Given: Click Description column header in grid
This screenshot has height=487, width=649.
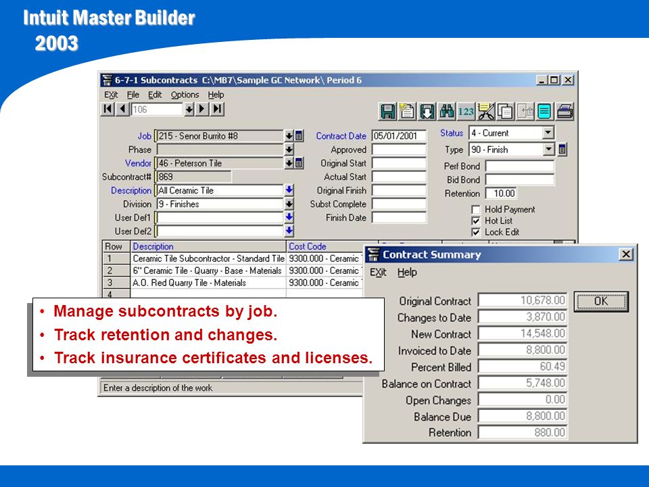Looking at the screenshot, I should click(x=208, y=246).
